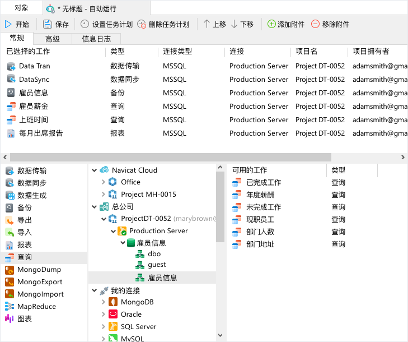This screenshot has width=408, height=342.
Task: Switch to the 高级 tab
Action: [53, 39]
